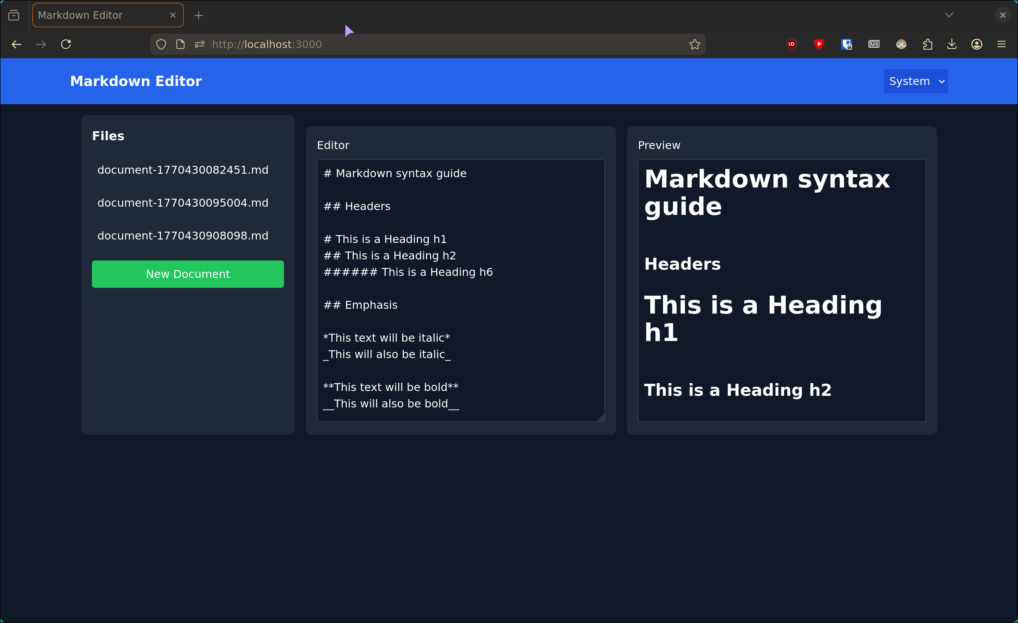Viewport: 1018px width, 623px height.
Task: Click the site permissions icon in the address bar
Action: click(200, 44)
